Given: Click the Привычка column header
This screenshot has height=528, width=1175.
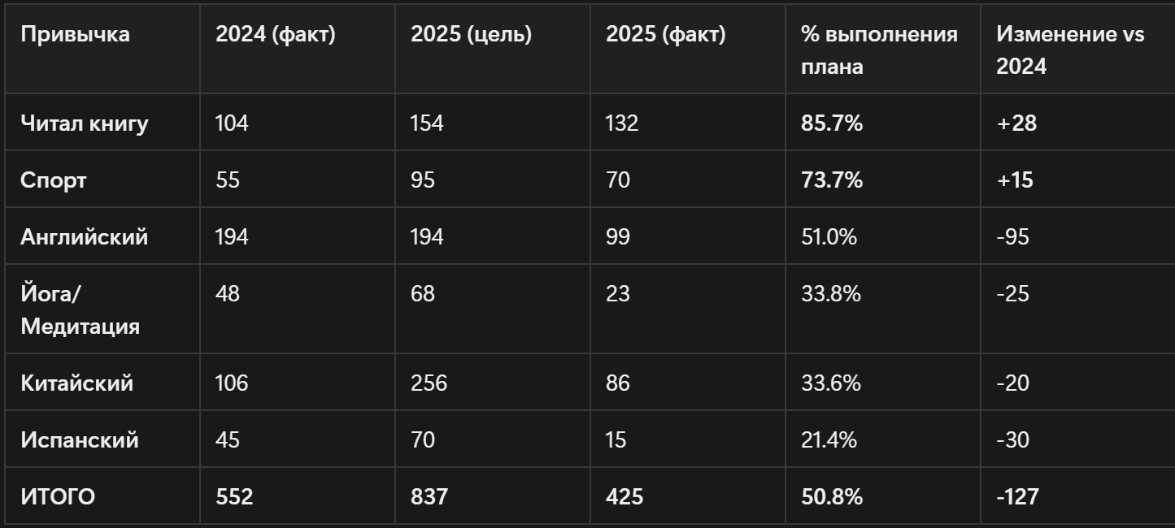Looking at the screenshot, I should point(75,35).
